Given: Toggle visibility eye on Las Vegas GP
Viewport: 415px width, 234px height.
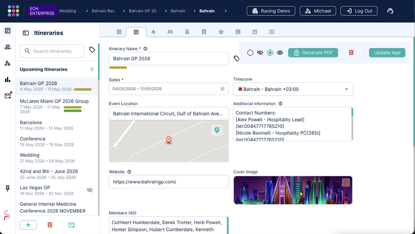Looking at the screenshot, I should click(90, 190).
